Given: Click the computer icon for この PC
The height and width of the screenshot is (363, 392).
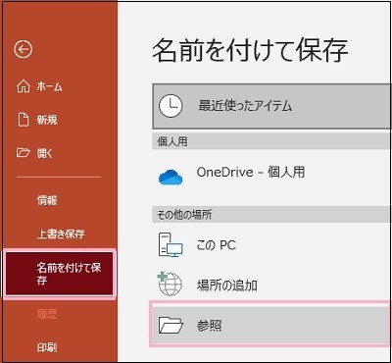Looking at the screenshot, I should (x=171, y=244).
